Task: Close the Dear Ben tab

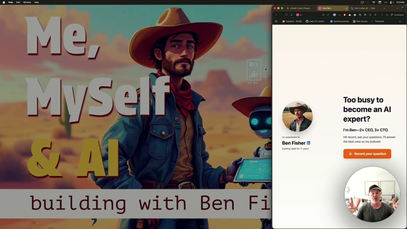Action: tap(346, 8)
